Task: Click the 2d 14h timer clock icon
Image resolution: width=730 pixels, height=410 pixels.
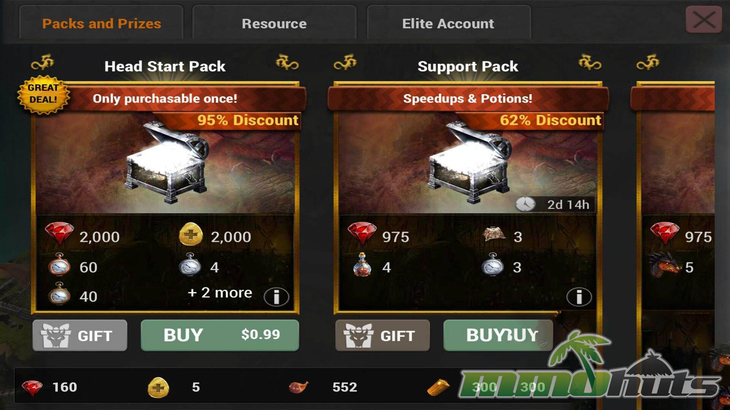Action: [x=525, y=205]
